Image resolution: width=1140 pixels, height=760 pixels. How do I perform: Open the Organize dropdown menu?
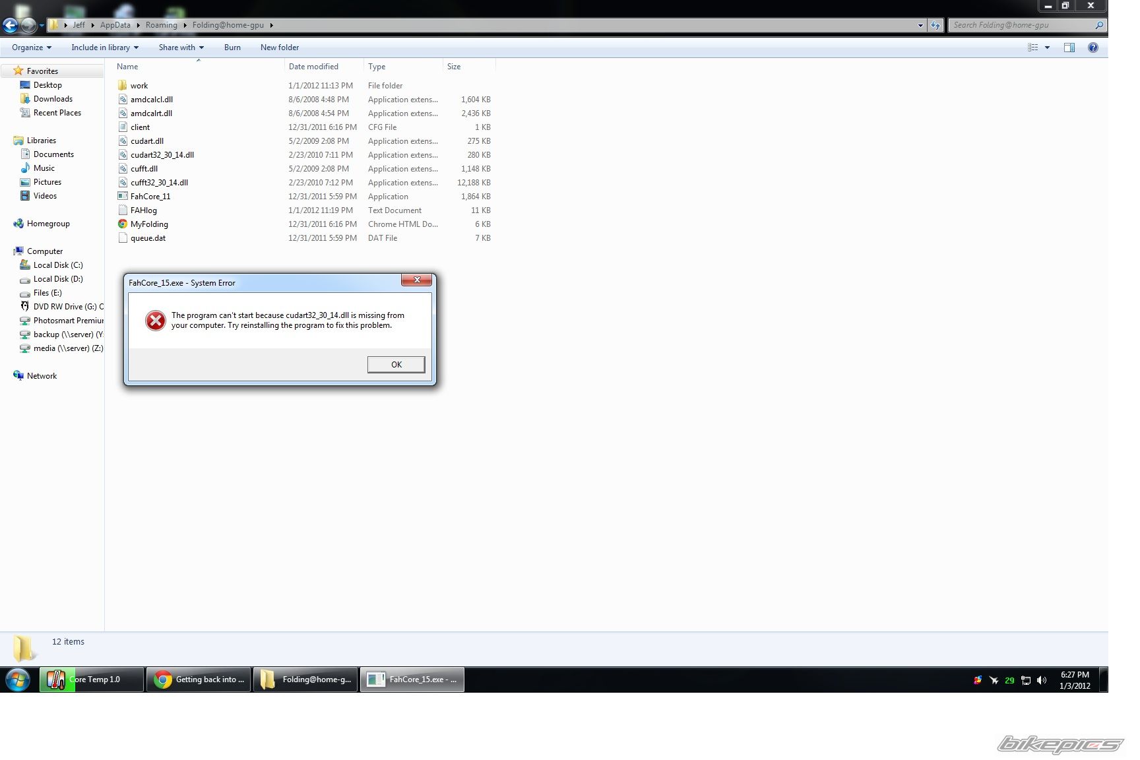[x=32, y=47]
